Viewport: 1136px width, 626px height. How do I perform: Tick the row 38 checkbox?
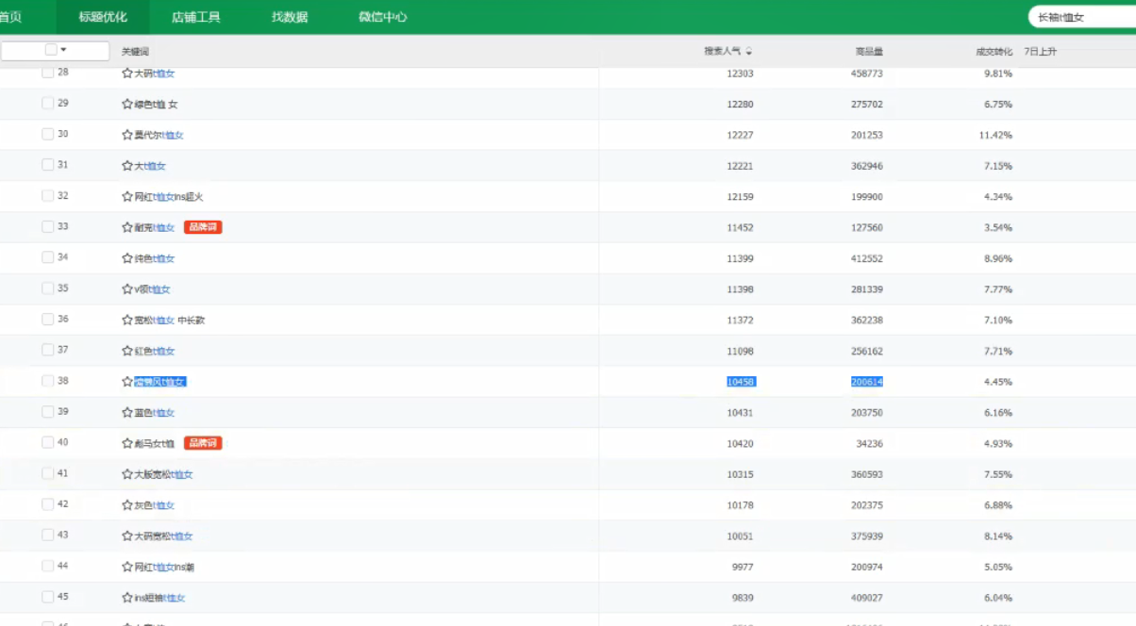tap(48, 381)
